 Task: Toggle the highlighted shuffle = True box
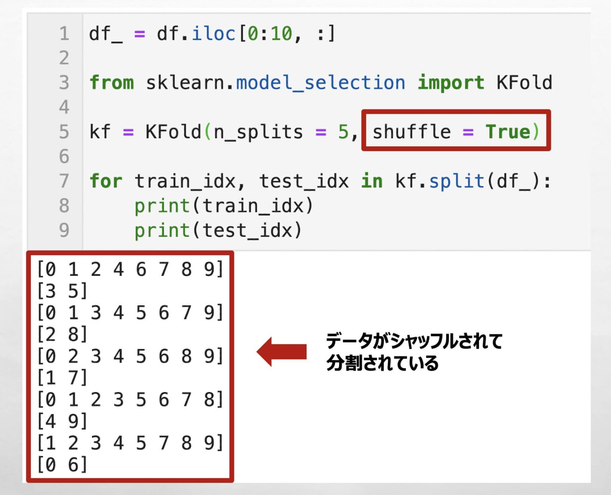coord(455,132)
